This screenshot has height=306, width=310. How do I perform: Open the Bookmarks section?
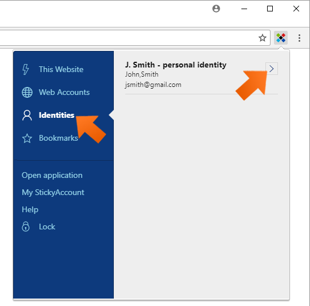pyautogui.click(x=58, y=138)
